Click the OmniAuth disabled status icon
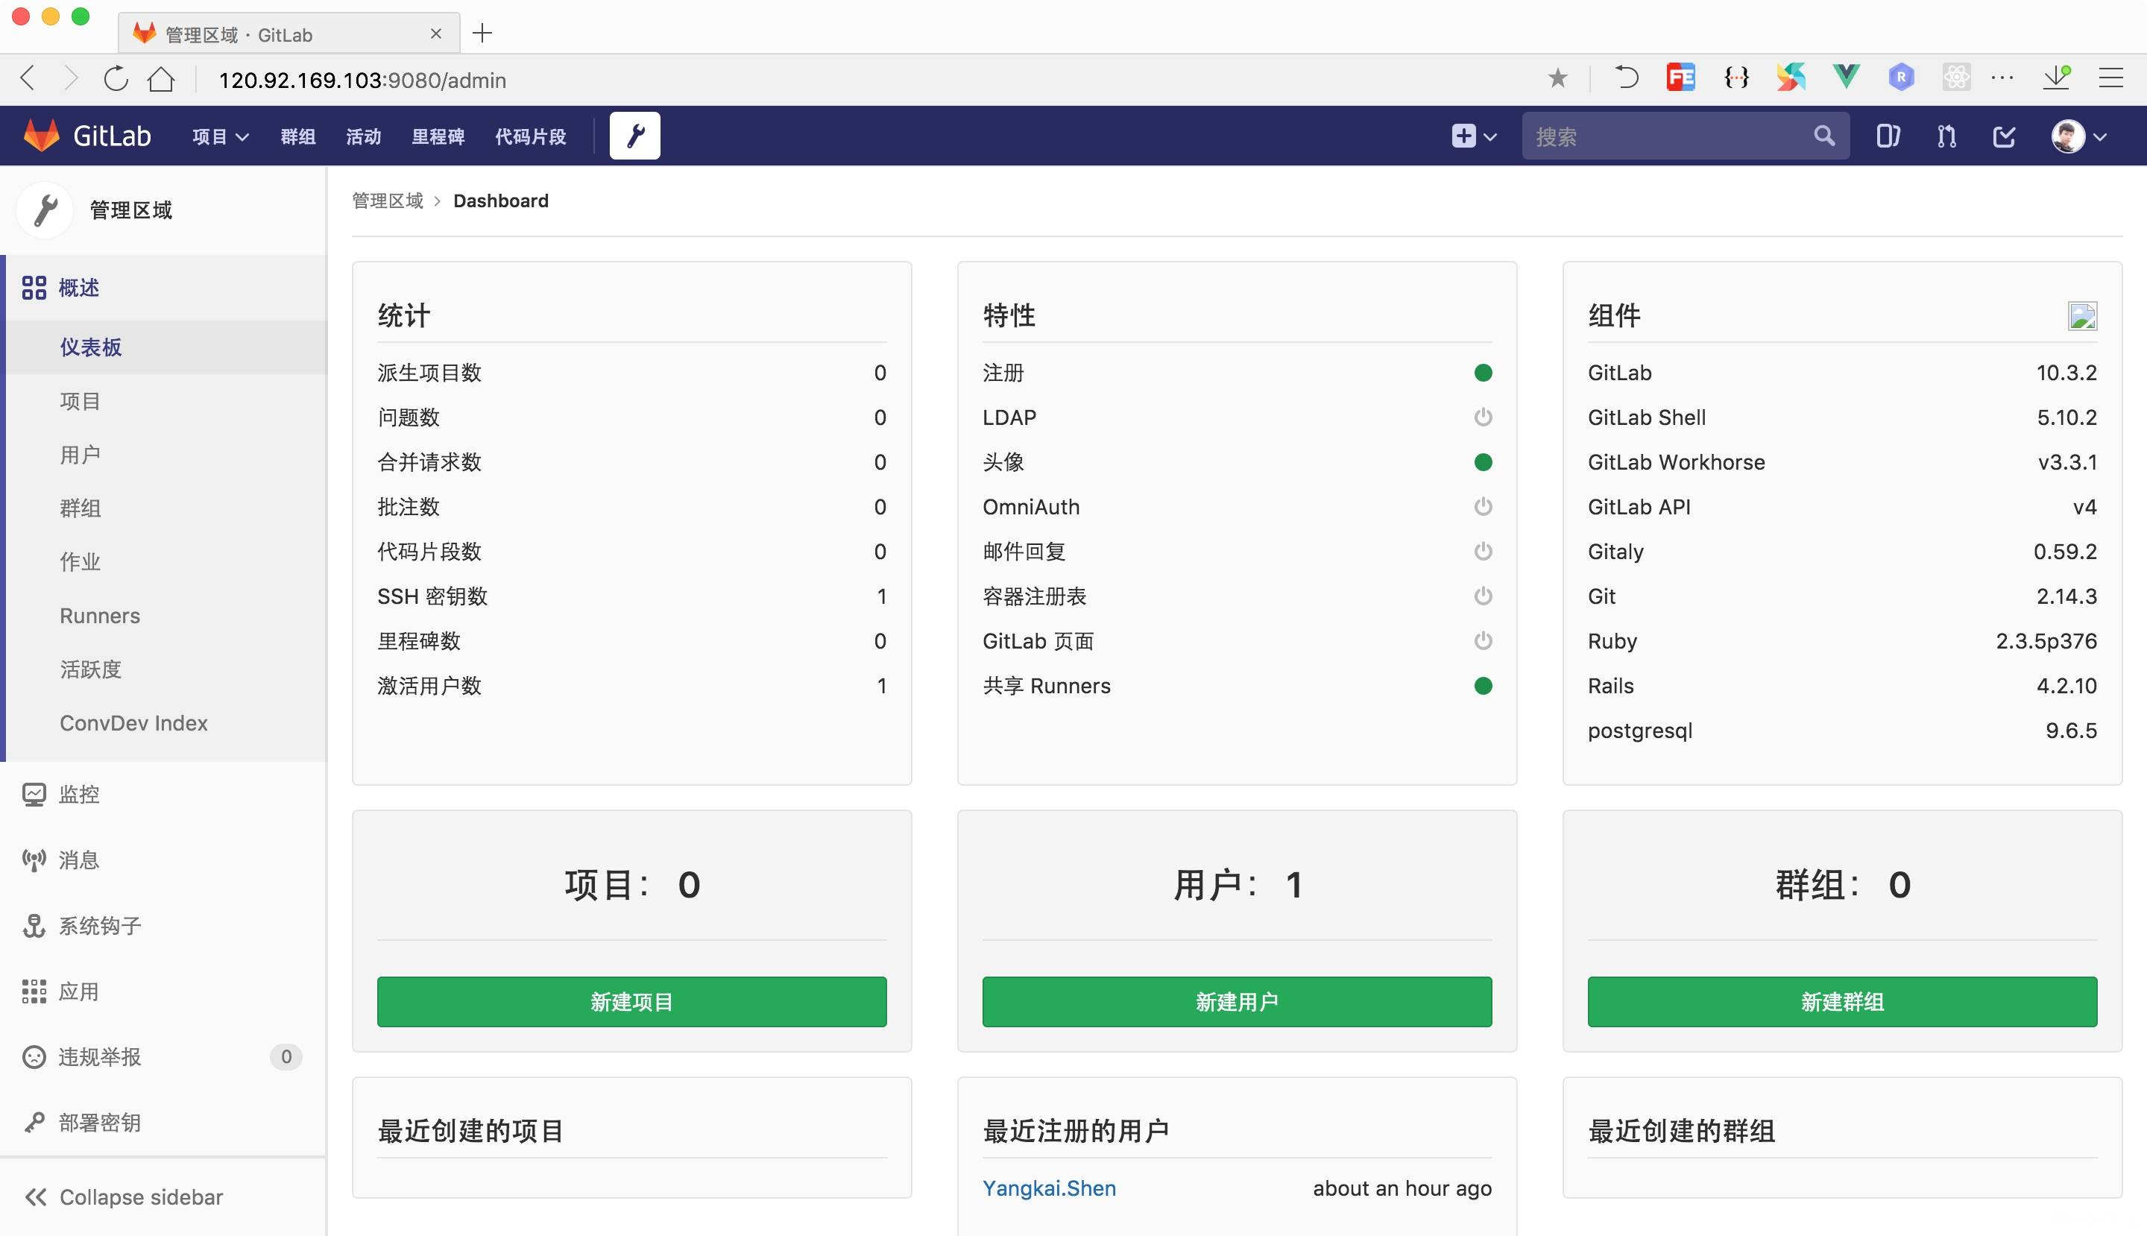The image size is (2147, 1236). (x=1482, y=507)
